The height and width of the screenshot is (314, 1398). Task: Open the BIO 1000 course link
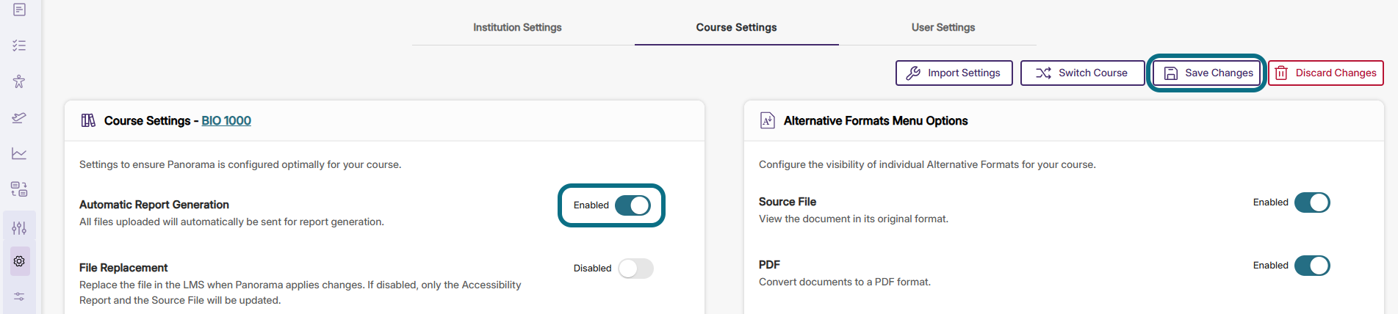coord(226,120)
